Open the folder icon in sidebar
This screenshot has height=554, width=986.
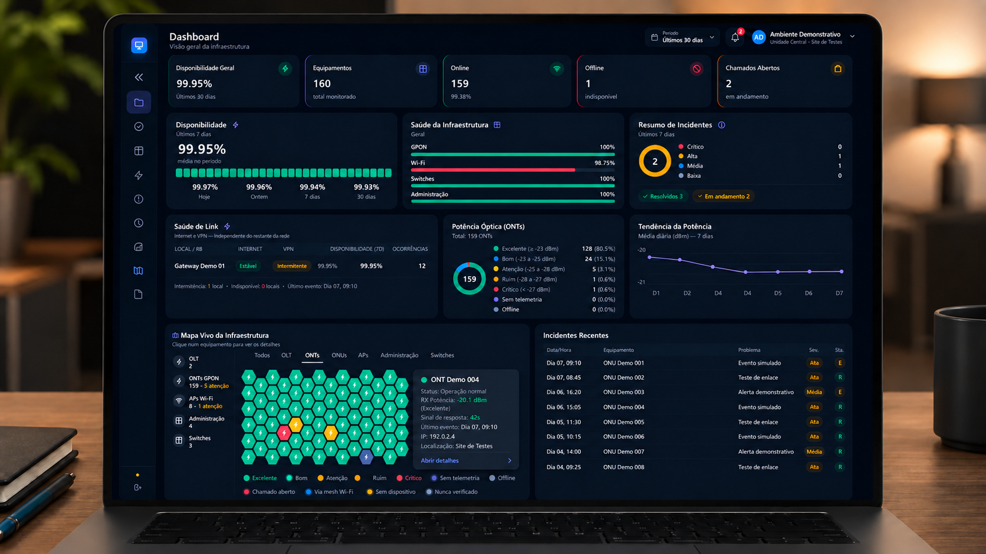[139, 102]
